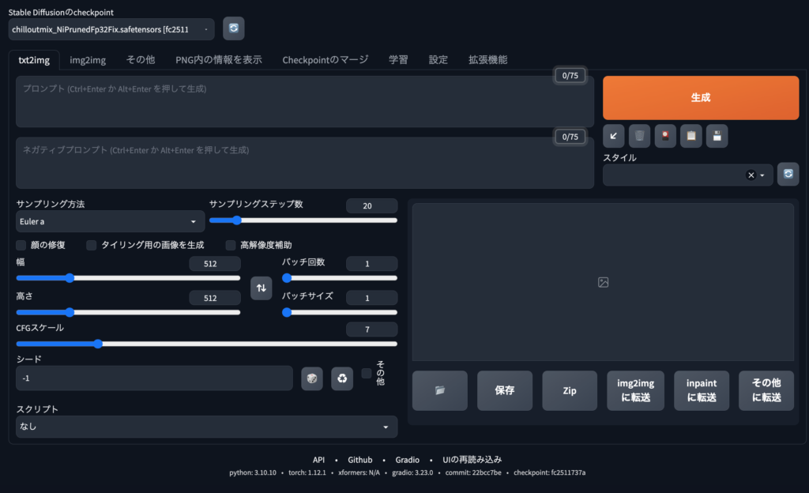Screen dimensions: 809x493
Task: Refresh the Stable Diffusion checkpoint list
Action: click(x=232, y=28)
